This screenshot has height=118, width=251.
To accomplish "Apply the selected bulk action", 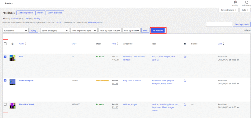I will click(x=34, y=31).
